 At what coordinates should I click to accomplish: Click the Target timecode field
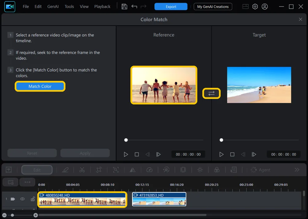pos(284,155)
